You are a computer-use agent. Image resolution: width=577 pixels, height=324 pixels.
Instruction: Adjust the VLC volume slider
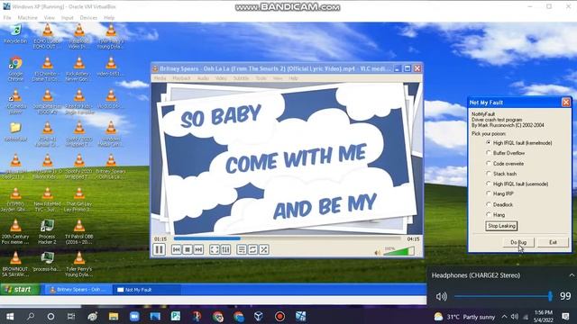tap(398, 251)
